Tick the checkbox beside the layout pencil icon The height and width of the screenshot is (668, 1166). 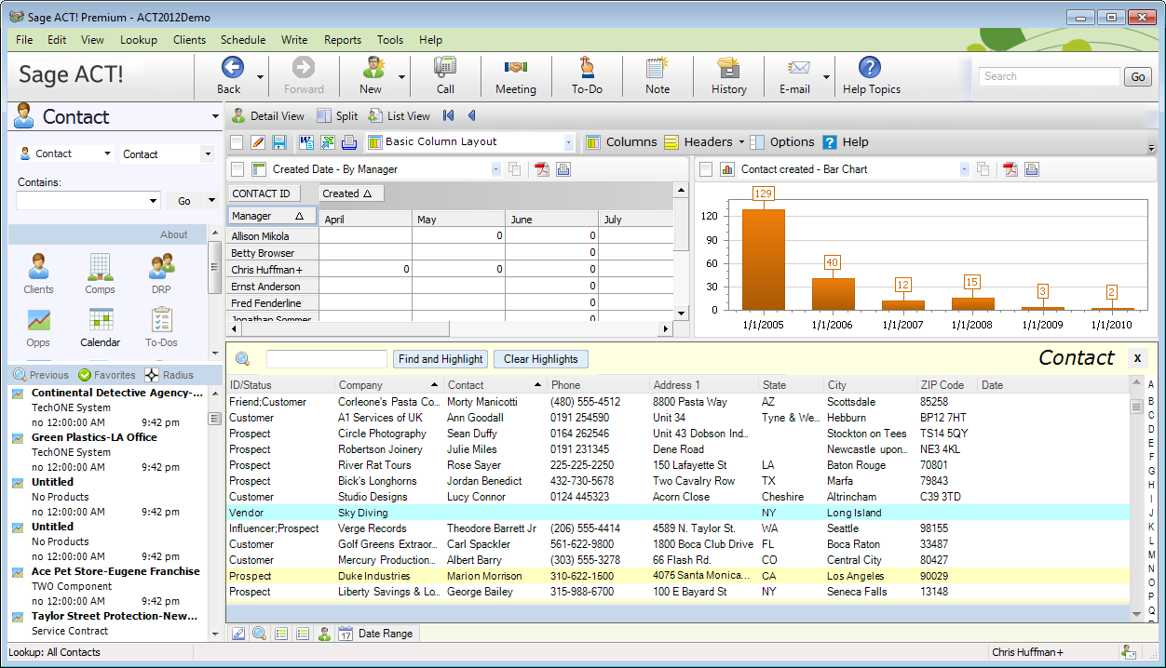(237, 142)
